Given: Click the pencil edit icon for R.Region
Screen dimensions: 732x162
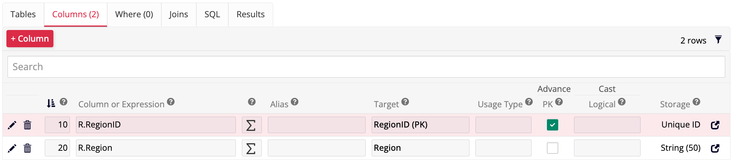Looking at the screenshot, I should pyautogui.click(x=12, y=148).
